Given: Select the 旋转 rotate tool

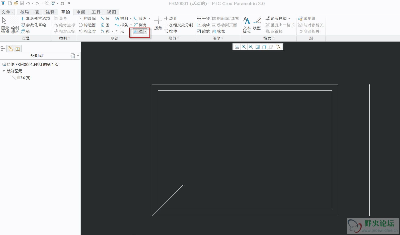Looking at the screenshot, I should click(203, 25).
